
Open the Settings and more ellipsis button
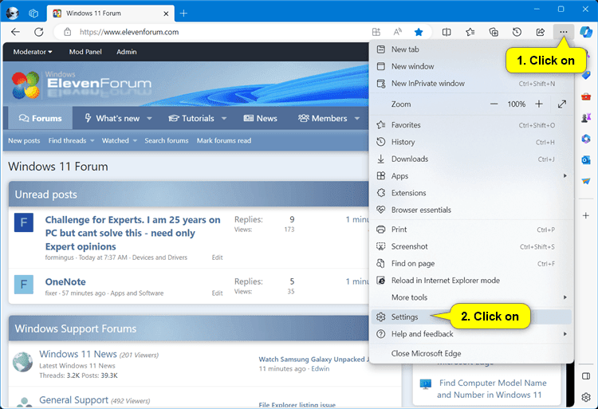point(563,32)
